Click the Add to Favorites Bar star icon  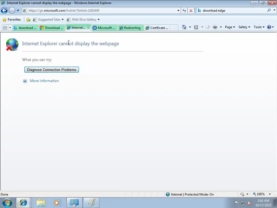(x=28, y=19)
